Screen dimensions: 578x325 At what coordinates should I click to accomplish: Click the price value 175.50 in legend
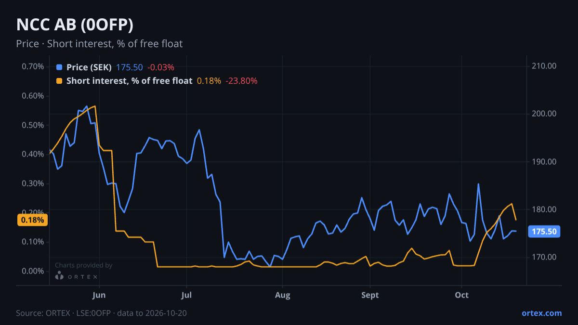[x=130, y=67]
